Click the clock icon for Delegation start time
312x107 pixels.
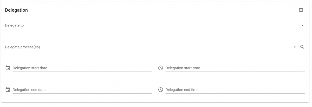coord(161,68)
